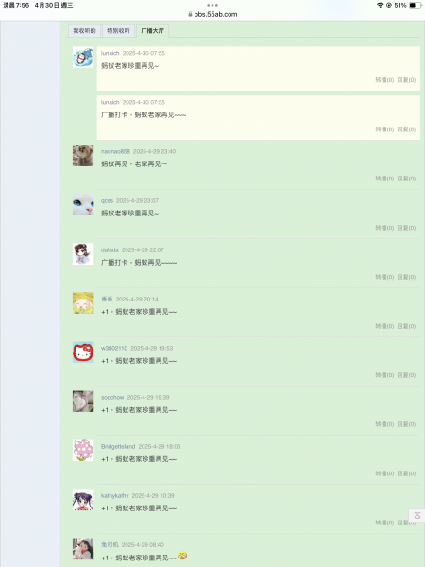This screenshot has height=567, width=425.
Task: Open w3802110's Hello Kitty avatar
Action: [x=83, y=352]
